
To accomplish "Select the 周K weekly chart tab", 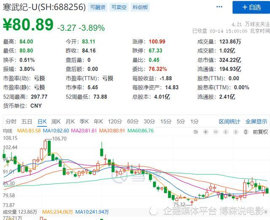I will (56, 121).
